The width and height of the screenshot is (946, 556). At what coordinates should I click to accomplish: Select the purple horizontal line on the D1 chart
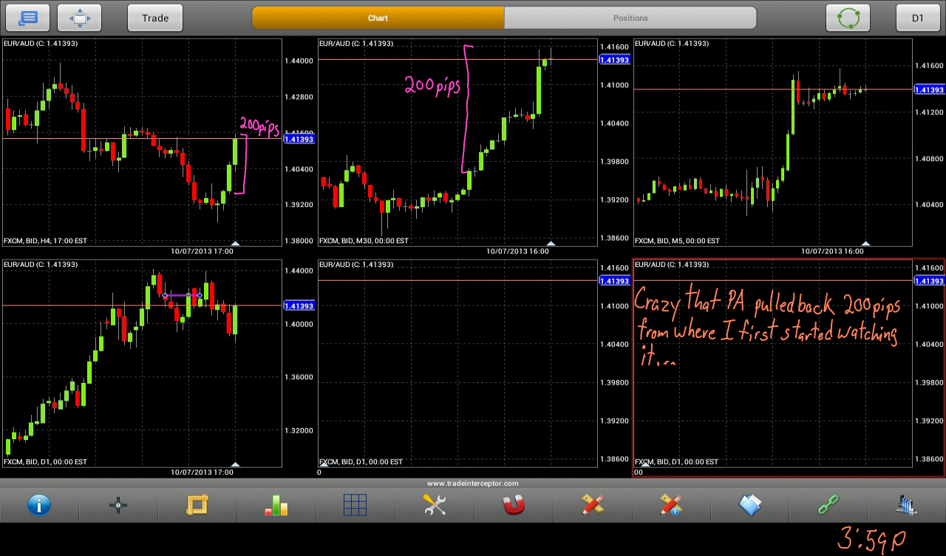[182, 296]
